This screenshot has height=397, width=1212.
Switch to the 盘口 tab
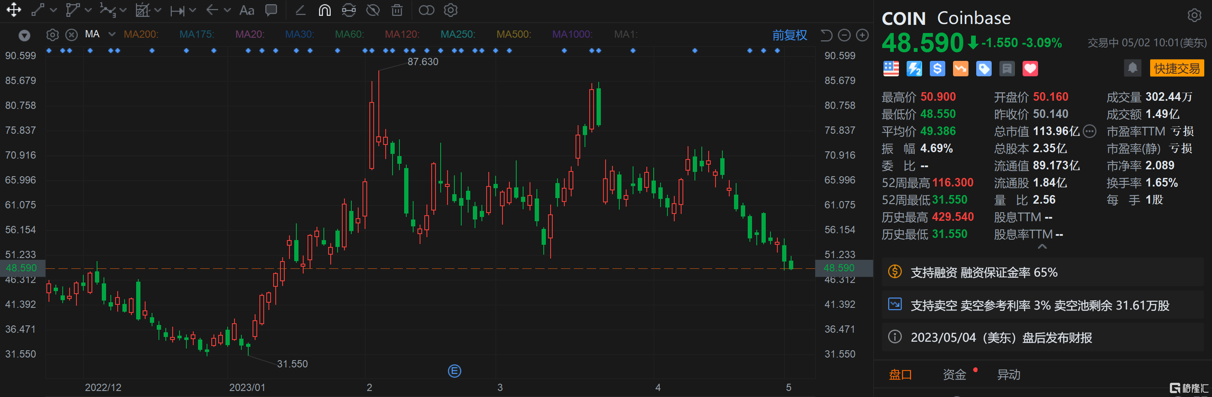tap(900, 374)
